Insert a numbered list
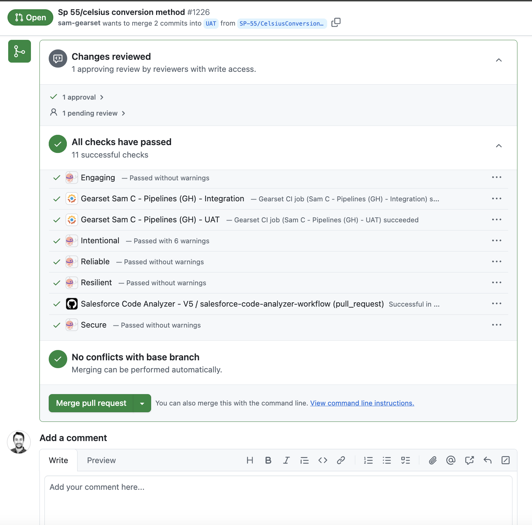Viewport: 532px width, 525px height. coord(368,460)
